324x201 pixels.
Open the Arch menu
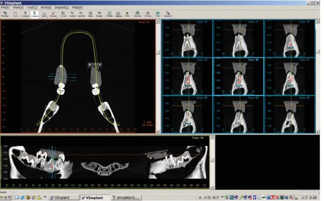click(x=46, y=7)
